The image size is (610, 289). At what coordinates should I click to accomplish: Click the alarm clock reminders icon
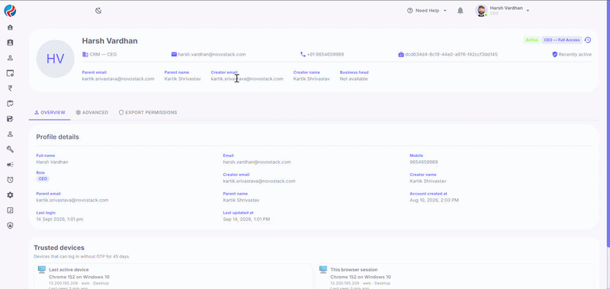point(10,180)
